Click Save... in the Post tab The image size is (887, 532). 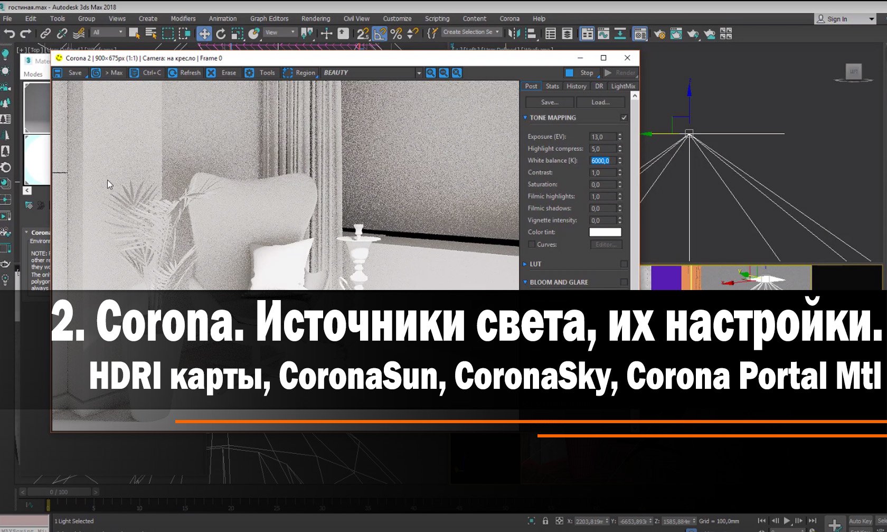click(549, 101)
